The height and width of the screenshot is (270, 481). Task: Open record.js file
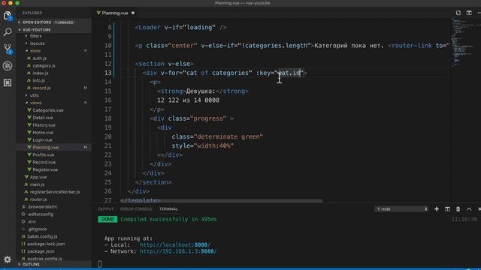pyautogui.click(x=41, y=88)
